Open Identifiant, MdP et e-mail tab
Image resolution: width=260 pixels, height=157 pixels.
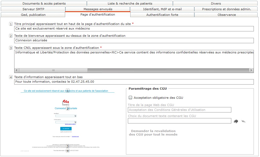(x=162, y=9)
